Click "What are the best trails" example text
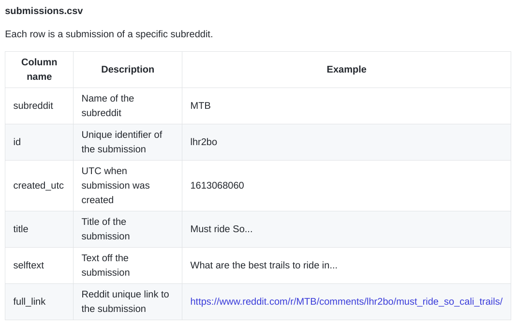Image resolution: width=517 pixels, height=325 pixels. (x=264, y=265)
